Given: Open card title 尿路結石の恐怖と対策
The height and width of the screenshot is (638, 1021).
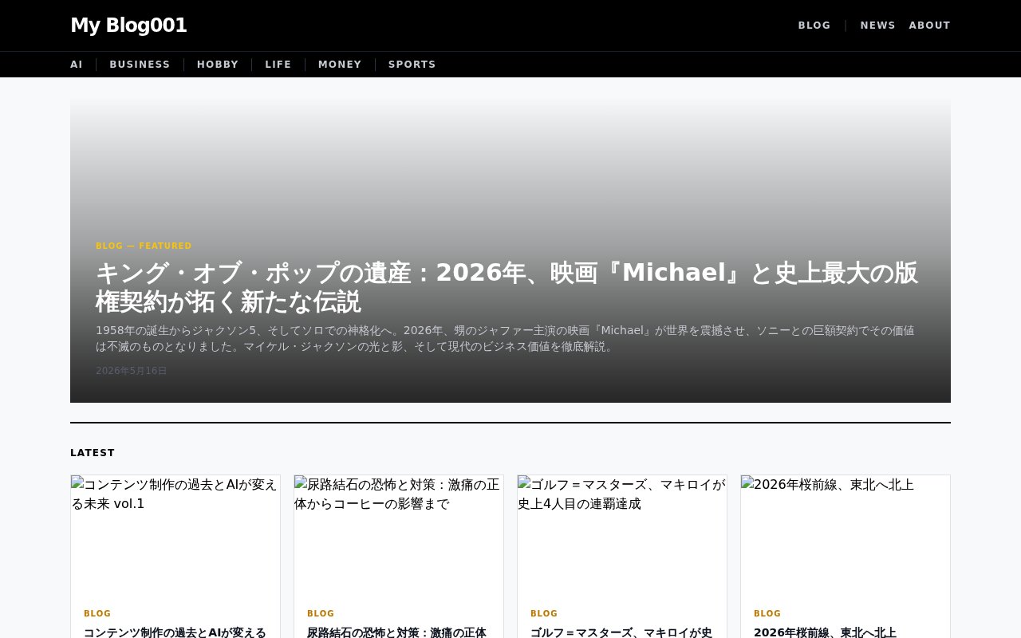Looking at the screenshot, I should click(396, 632).
